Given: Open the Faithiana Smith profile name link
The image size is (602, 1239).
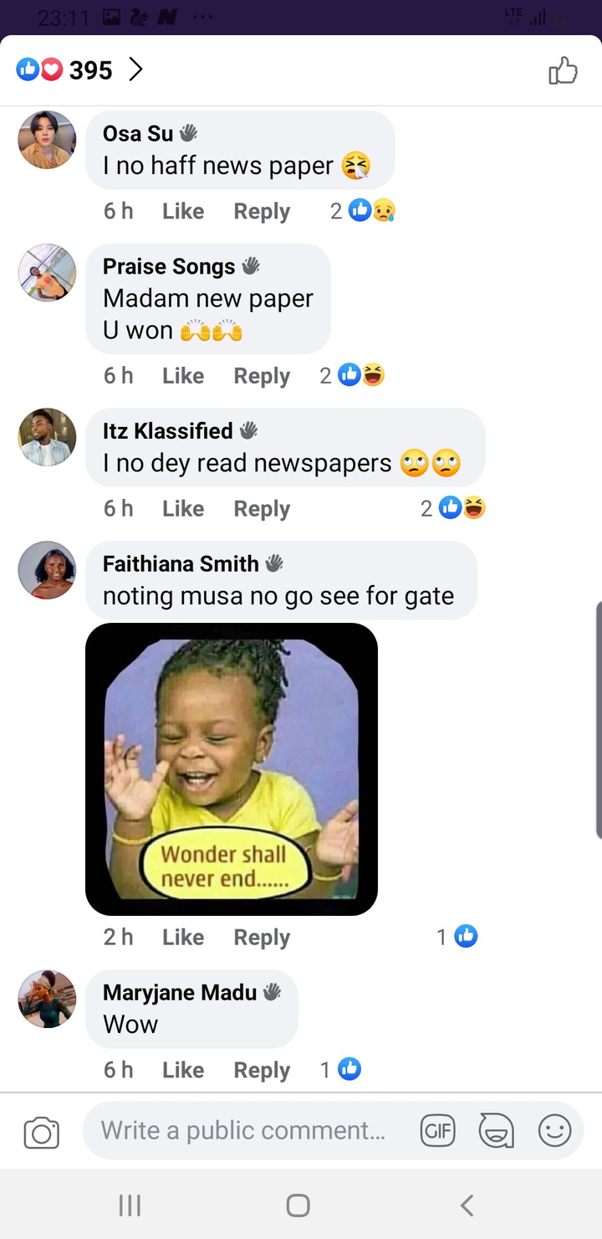Looking at the screenshot, I should pos(181,563).
